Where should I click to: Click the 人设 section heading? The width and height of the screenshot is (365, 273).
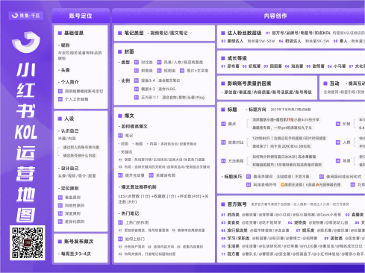tap(69, 119)
